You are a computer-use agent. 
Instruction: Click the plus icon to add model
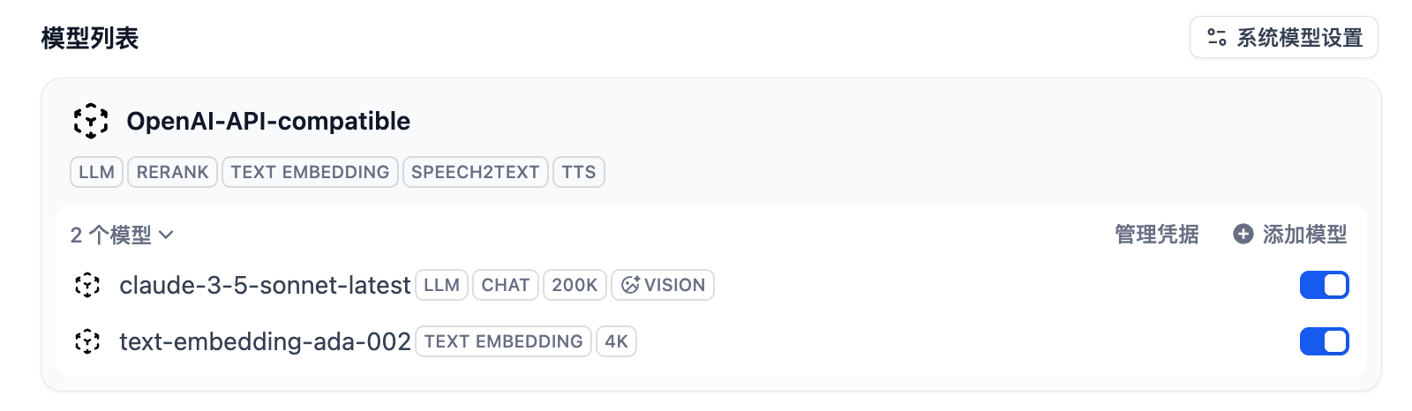point(1243,234)
